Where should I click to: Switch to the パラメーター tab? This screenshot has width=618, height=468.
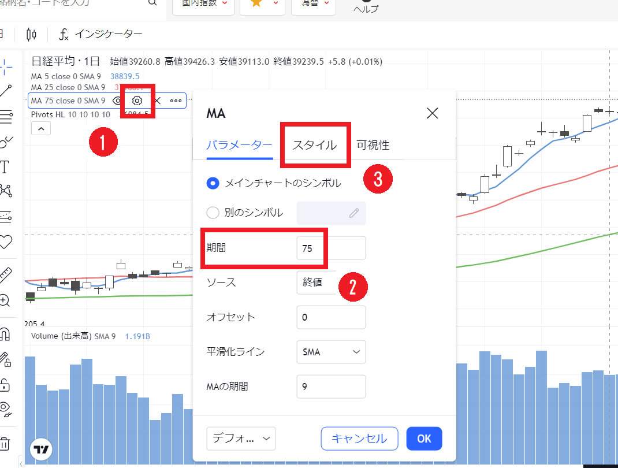(240, 145)
